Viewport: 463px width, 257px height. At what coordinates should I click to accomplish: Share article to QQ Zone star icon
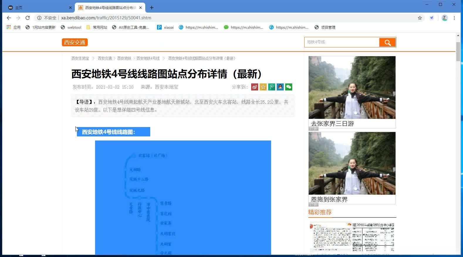[263, 87]
